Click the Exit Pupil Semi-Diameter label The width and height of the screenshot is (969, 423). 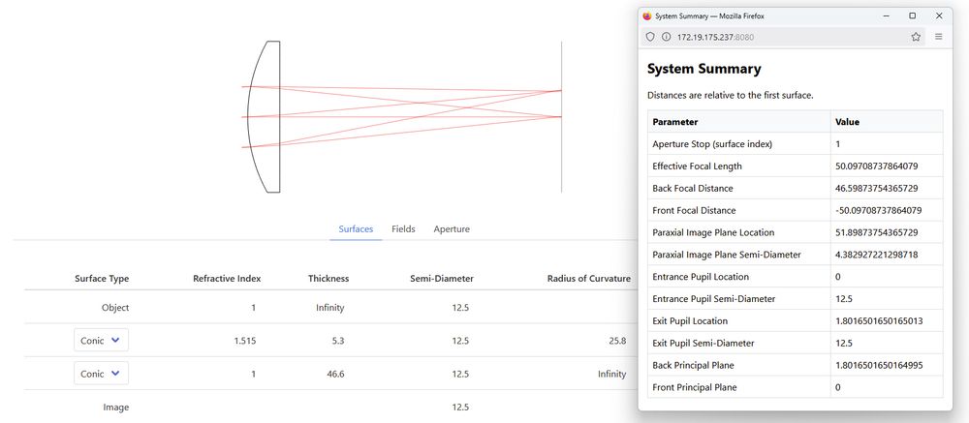[703, 344]
